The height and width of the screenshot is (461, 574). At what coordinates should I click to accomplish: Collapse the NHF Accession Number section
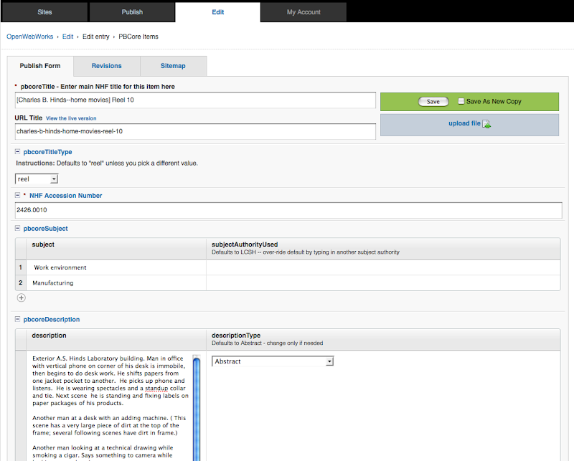point(17,196)
